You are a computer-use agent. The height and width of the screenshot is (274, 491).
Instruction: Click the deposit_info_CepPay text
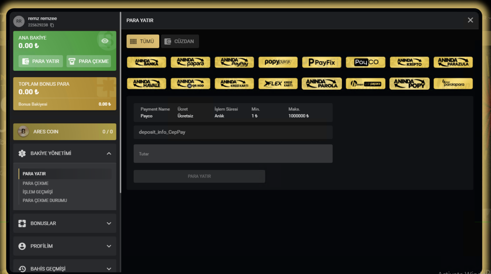(x=162, y=132)
